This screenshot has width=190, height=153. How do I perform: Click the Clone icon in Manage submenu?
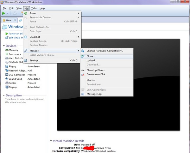[83, 56]
